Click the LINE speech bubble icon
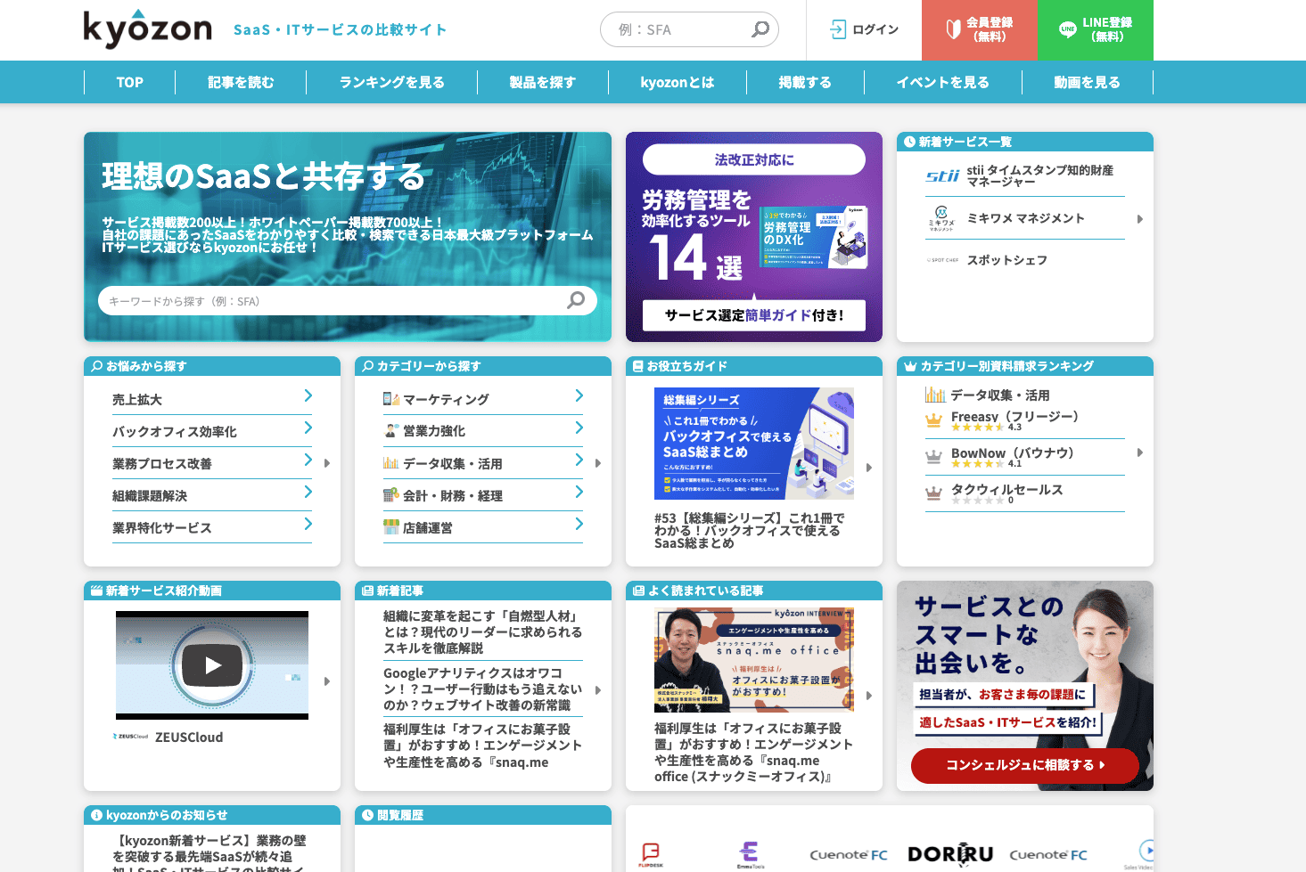1306x872 pixels. [1067, 29]
